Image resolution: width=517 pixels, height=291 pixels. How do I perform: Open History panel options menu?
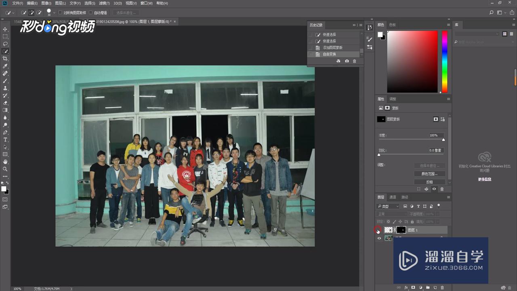click(360, 25)
